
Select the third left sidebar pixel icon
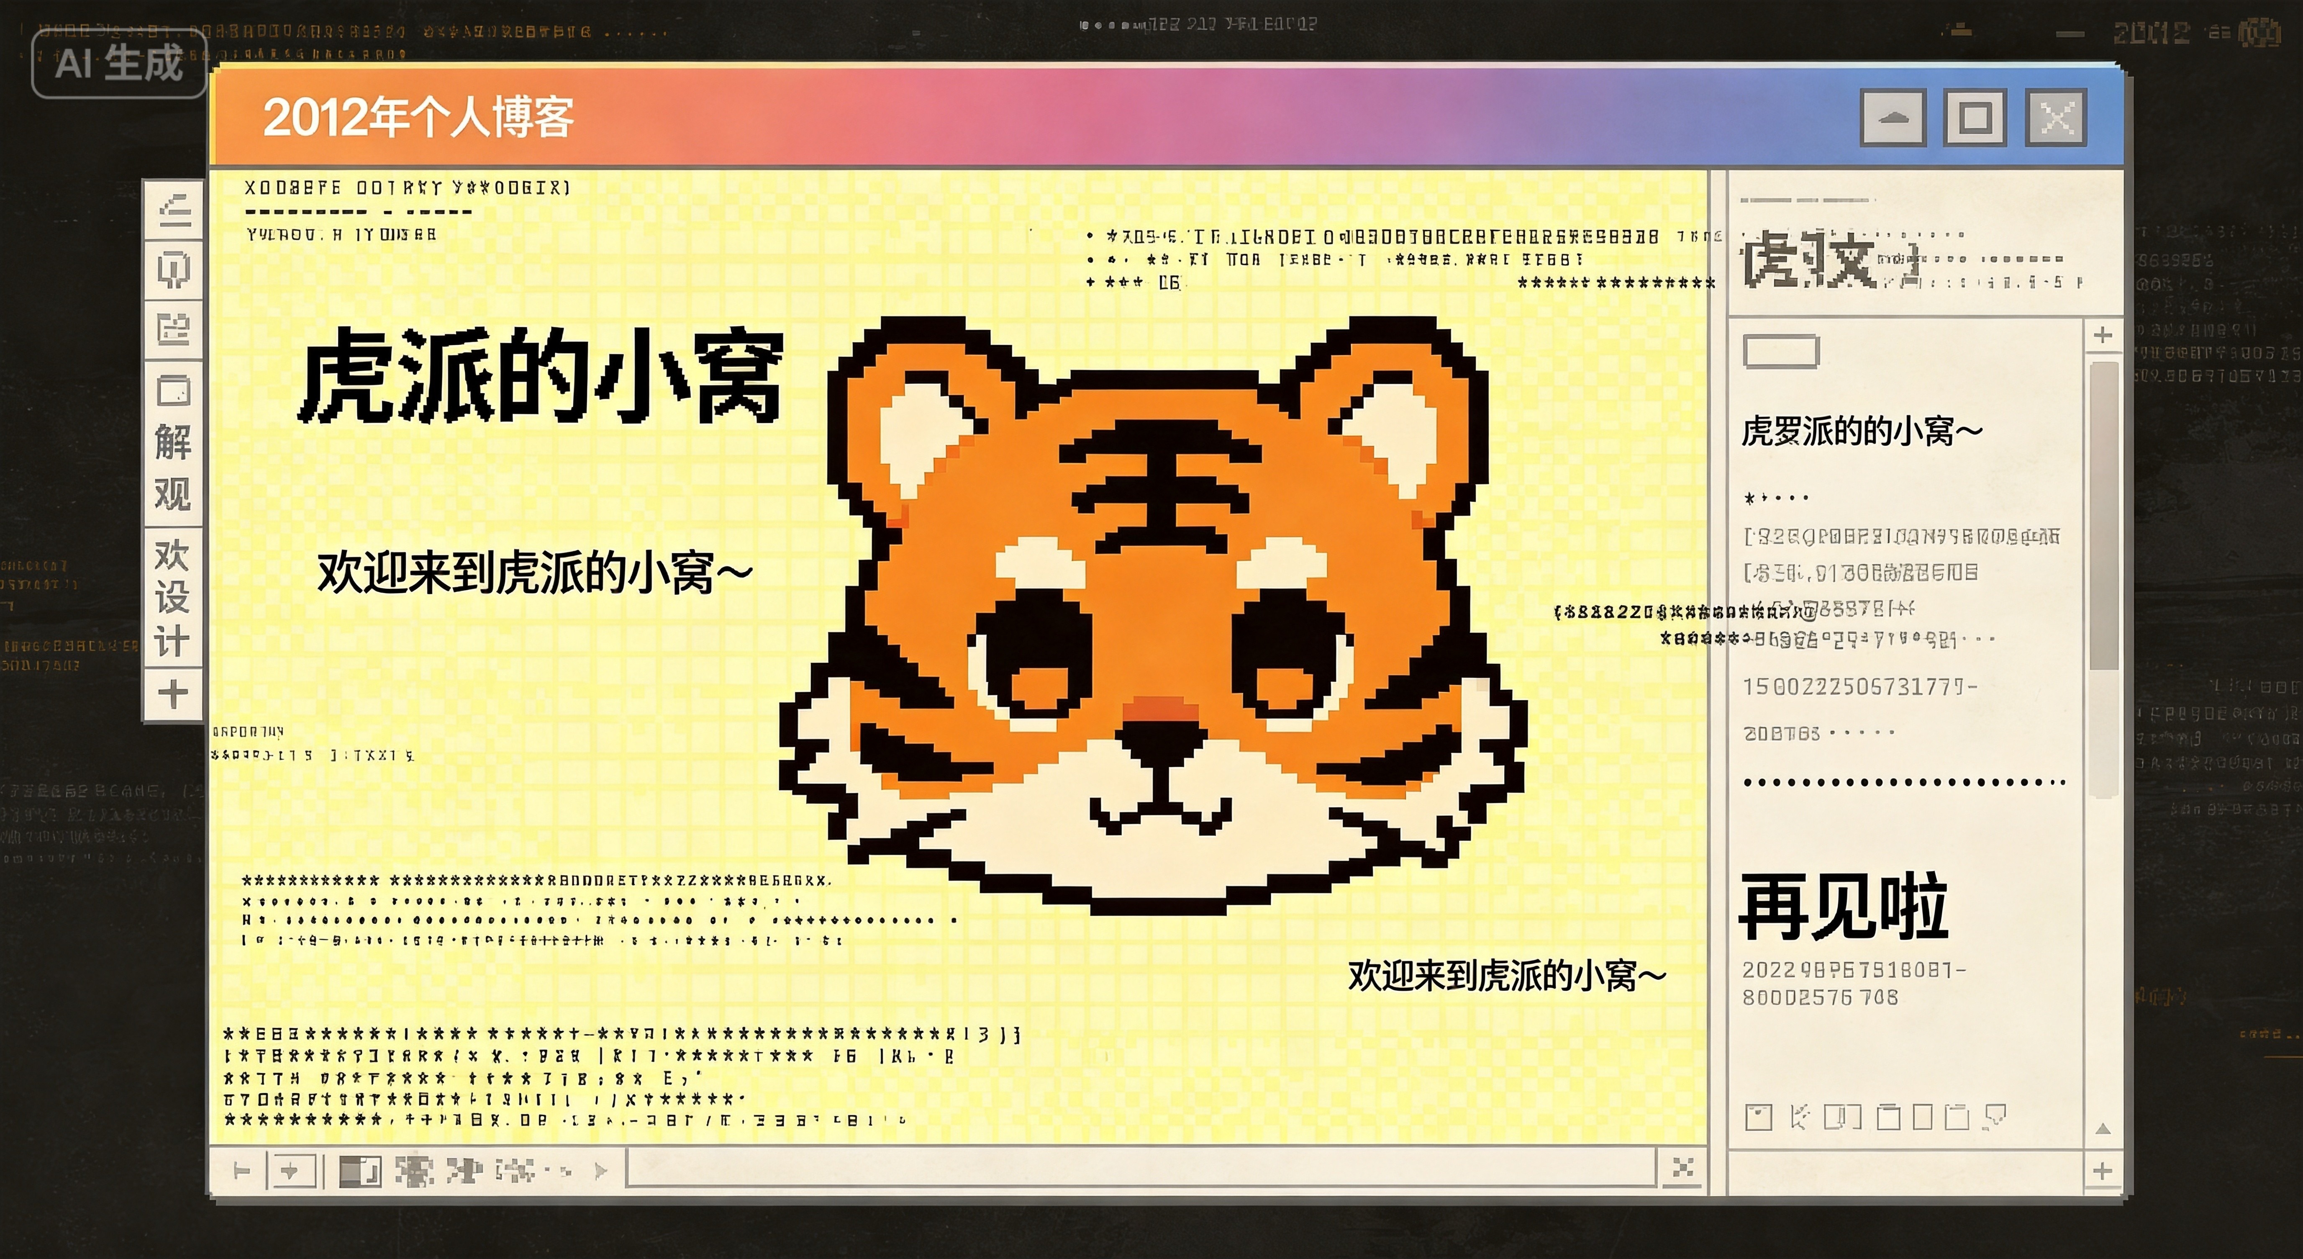point(174,329)
